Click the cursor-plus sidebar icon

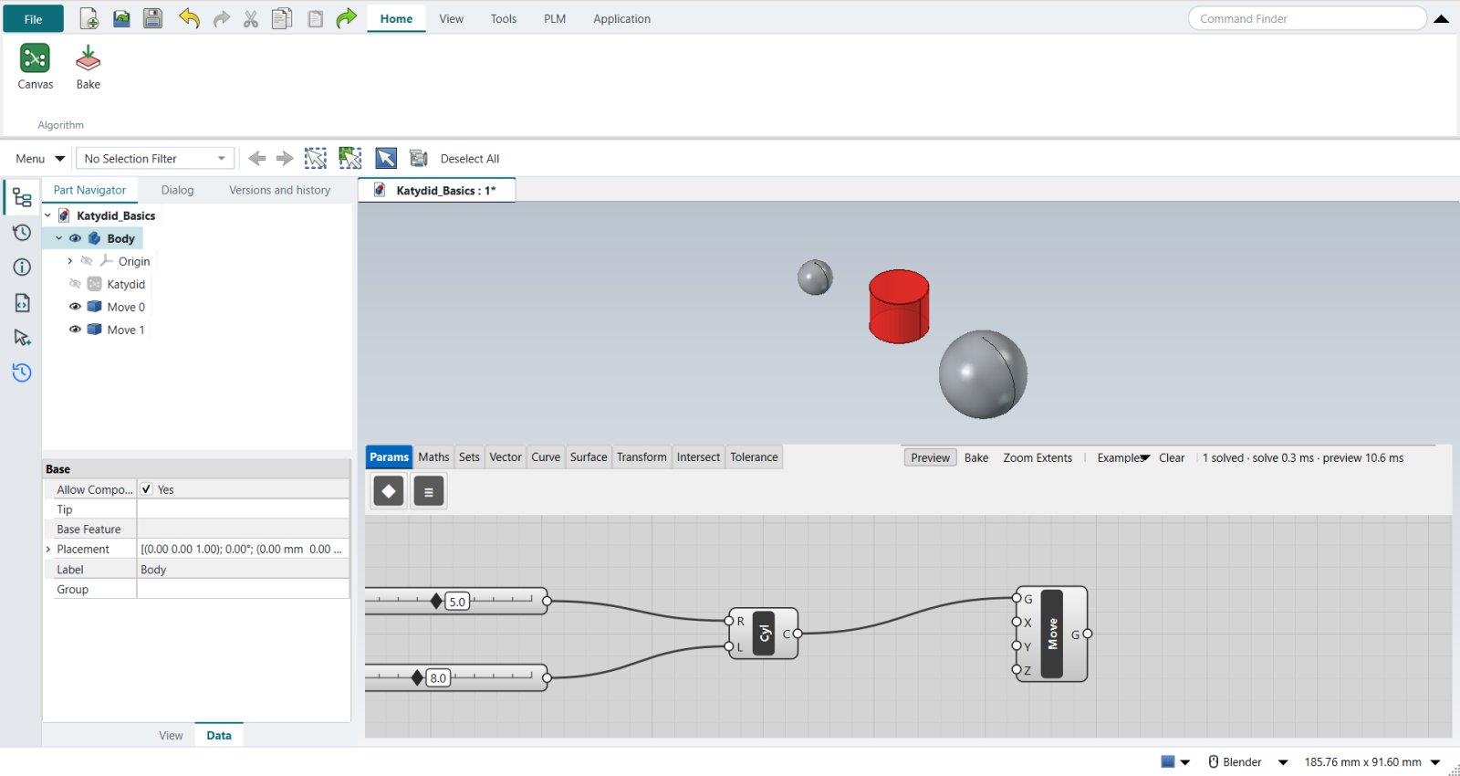tap(22, 338)
